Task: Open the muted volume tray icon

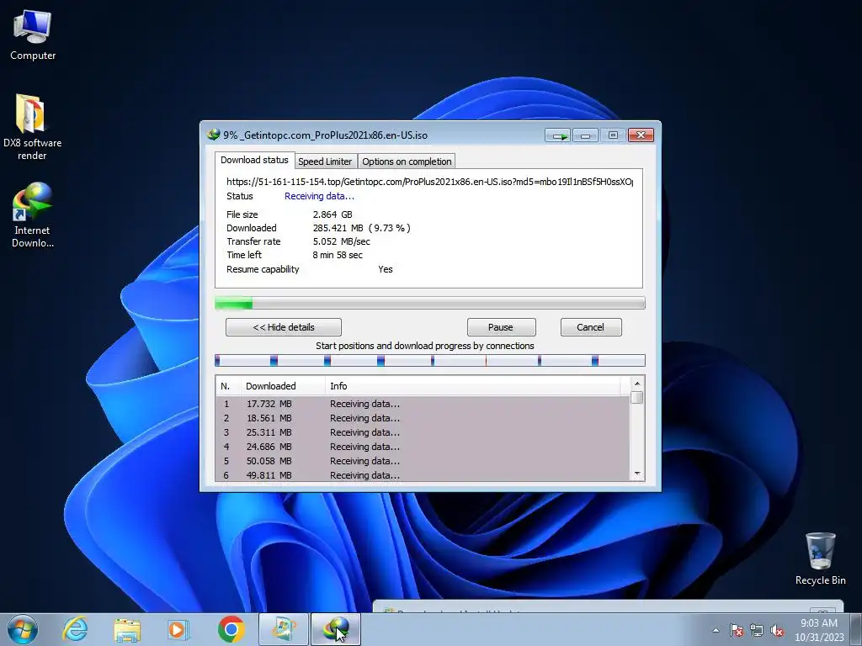Action: pyautogui.click(x=777, y=630)
